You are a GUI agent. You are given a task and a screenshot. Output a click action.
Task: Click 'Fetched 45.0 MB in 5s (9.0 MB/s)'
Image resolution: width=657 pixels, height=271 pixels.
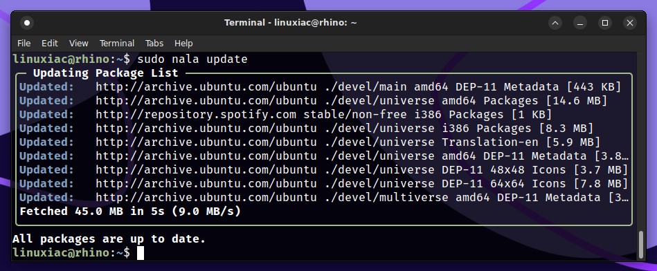[x=130, y=211]
